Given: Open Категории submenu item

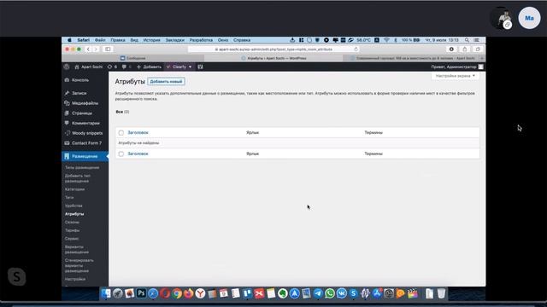Looking at the screenshot, I should tap(74, 189).
